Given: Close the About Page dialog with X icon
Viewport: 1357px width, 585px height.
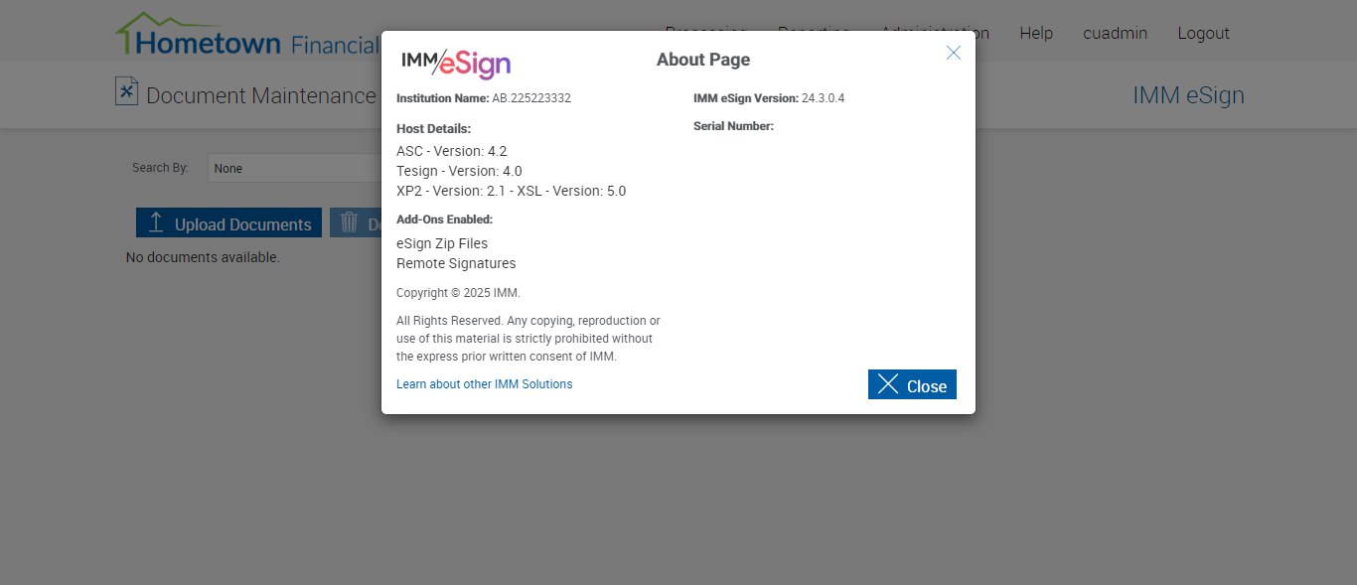Looking at the screenshot, I should coord(954,53).
